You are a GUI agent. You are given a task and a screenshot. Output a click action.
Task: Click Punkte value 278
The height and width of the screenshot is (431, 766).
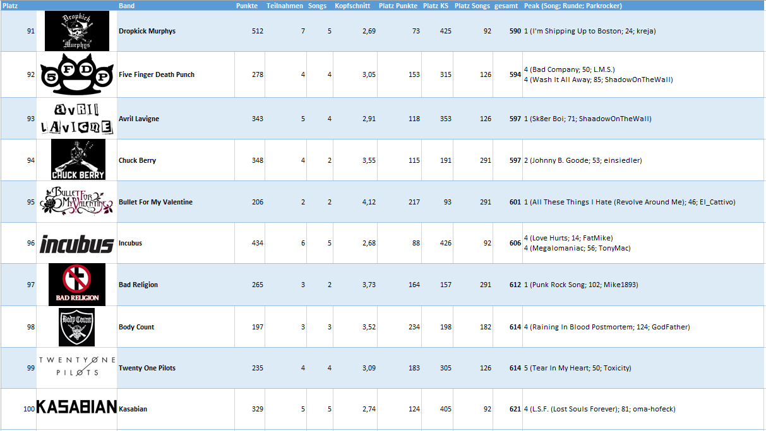coord(258,74)
